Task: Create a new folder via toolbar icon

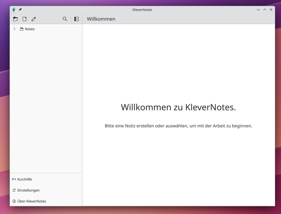Action: (x=16, y=19)
